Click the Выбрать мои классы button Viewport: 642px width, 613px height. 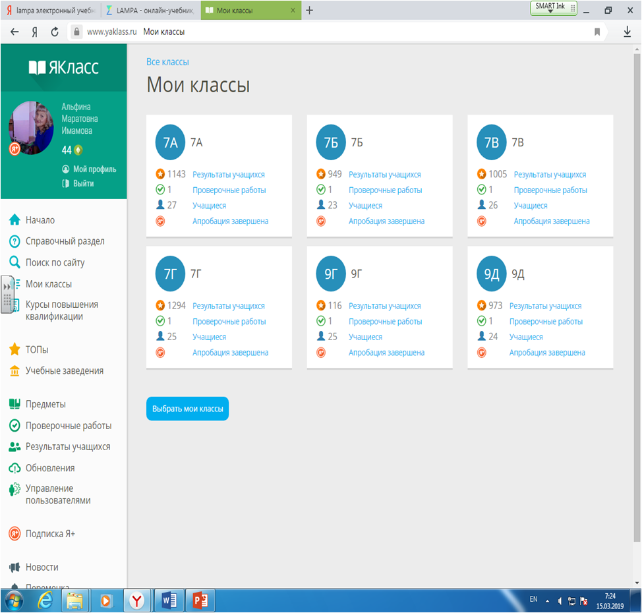coord(187,409)
